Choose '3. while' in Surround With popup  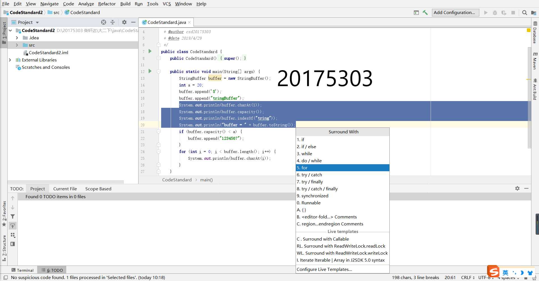click(342, 154)
